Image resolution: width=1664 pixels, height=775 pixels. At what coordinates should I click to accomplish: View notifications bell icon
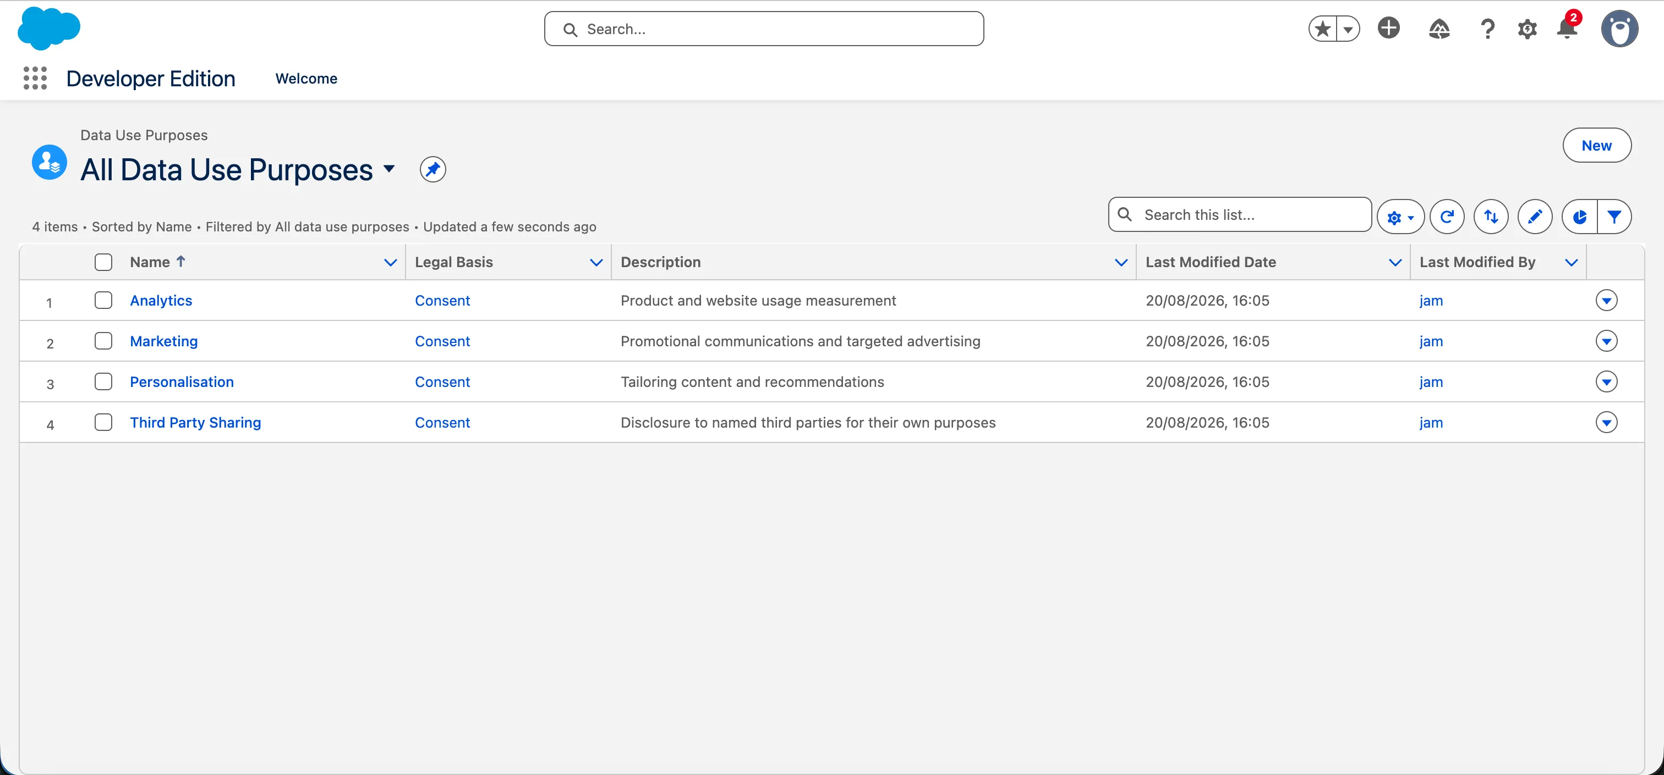(x=1567, y=29)
